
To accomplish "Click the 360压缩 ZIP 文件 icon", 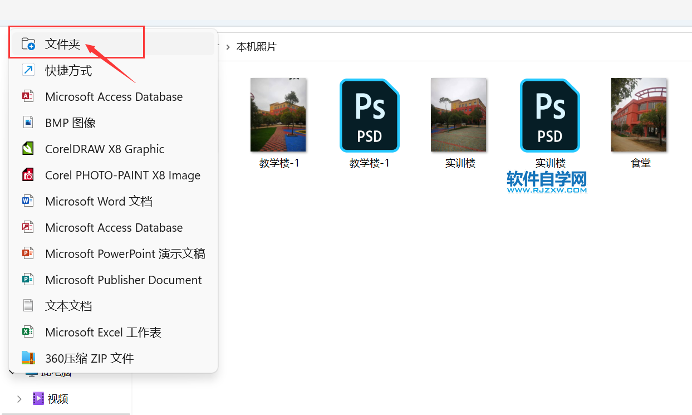I will (28, 358).
